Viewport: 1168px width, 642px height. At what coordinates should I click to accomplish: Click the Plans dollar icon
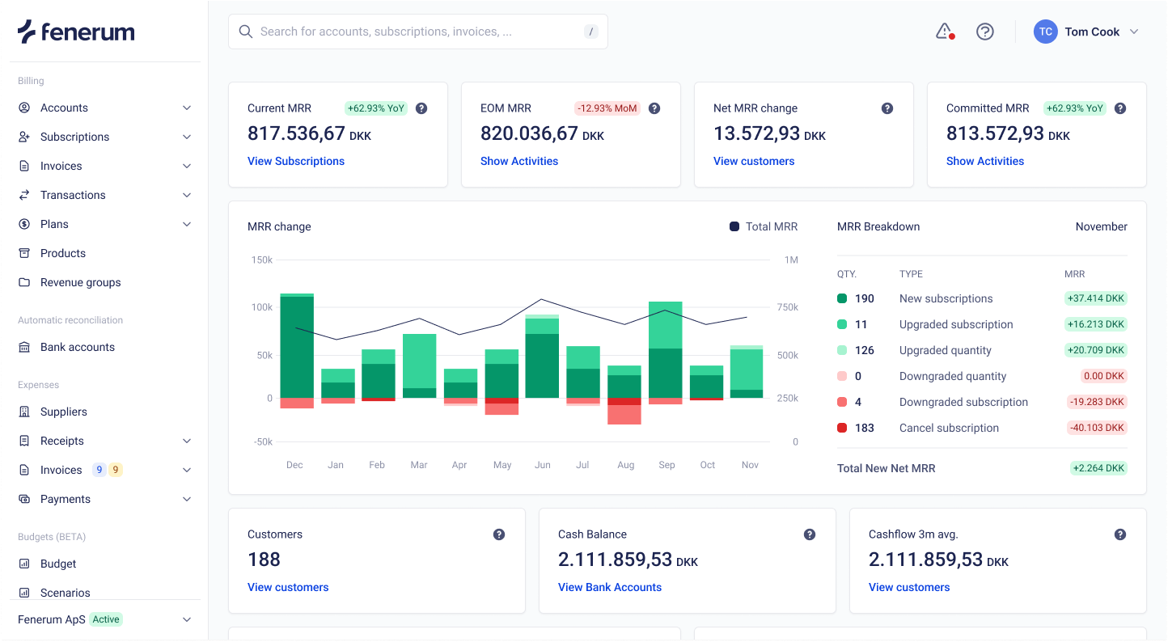[x=24, y=224]
